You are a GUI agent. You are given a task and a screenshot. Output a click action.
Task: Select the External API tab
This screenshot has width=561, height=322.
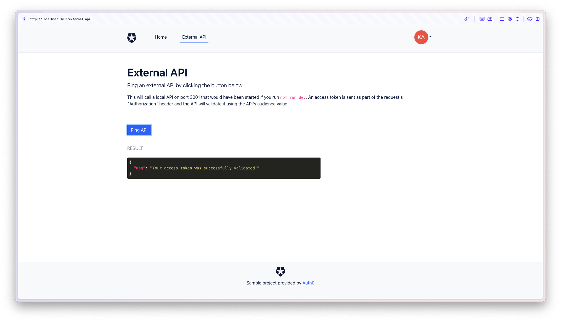pyautogui.click(x=194, y=37)
